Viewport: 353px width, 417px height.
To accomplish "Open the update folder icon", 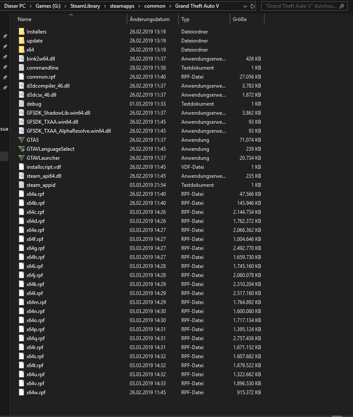I will [x=22, y=40].
